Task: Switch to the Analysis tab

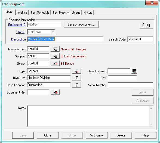Action: tap(22, 13)
